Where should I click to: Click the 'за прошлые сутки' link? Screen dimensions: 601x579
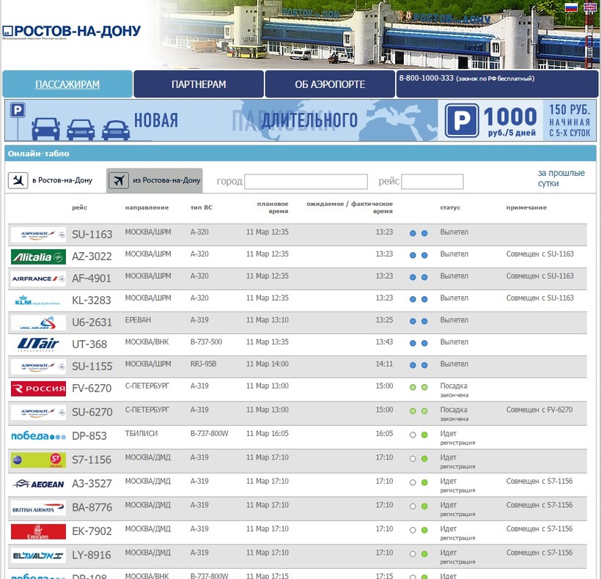coord(561,178)
